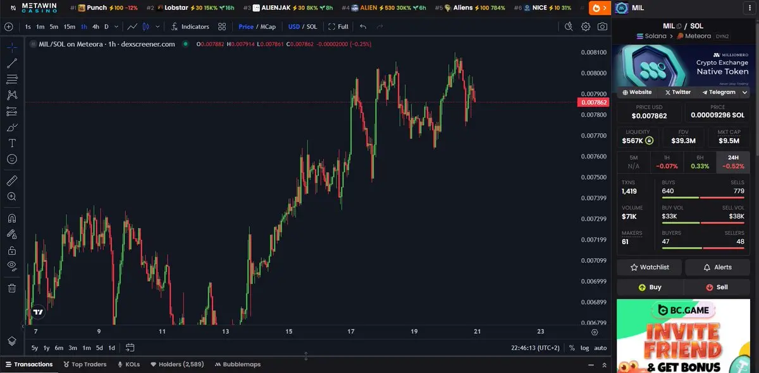759x373 pixels.
Task: Toggle log scale on chart
Action: pyautogui.click(x=584, y=348)
